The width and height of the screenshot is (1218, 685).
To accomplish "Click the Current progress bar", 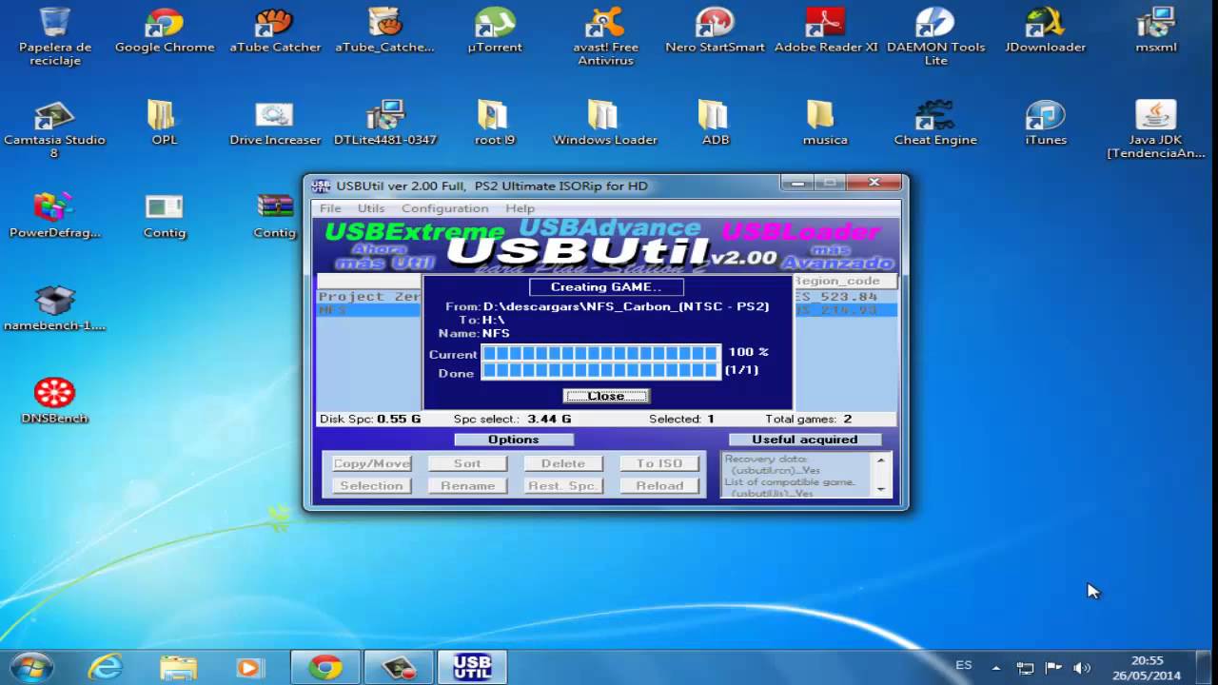I will click(x=601, y=353).
